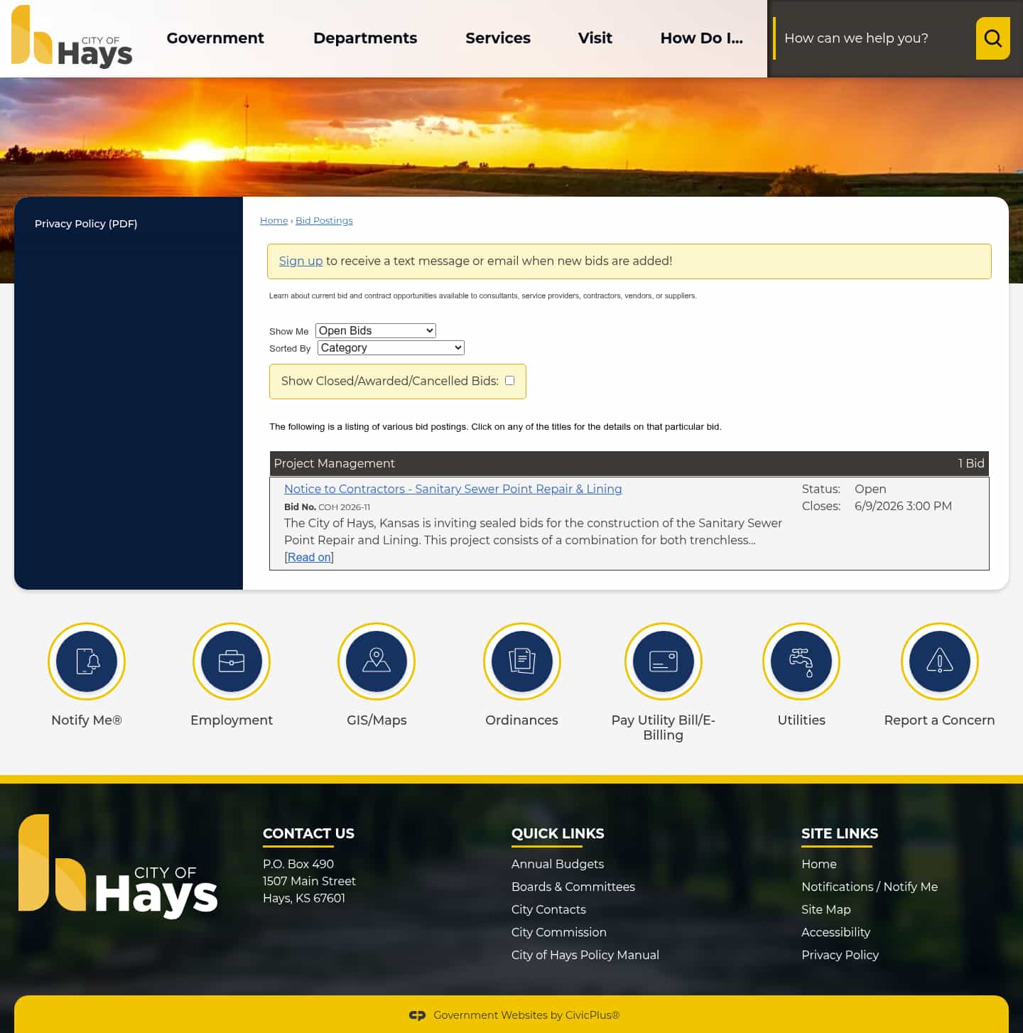
Task: Click the Contact Us footer heading
Action: (308, 833)
